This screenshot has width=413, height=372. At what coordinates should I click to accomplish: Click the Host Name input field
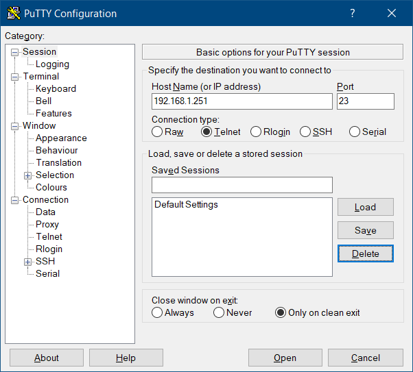click(x=241, y=101)
